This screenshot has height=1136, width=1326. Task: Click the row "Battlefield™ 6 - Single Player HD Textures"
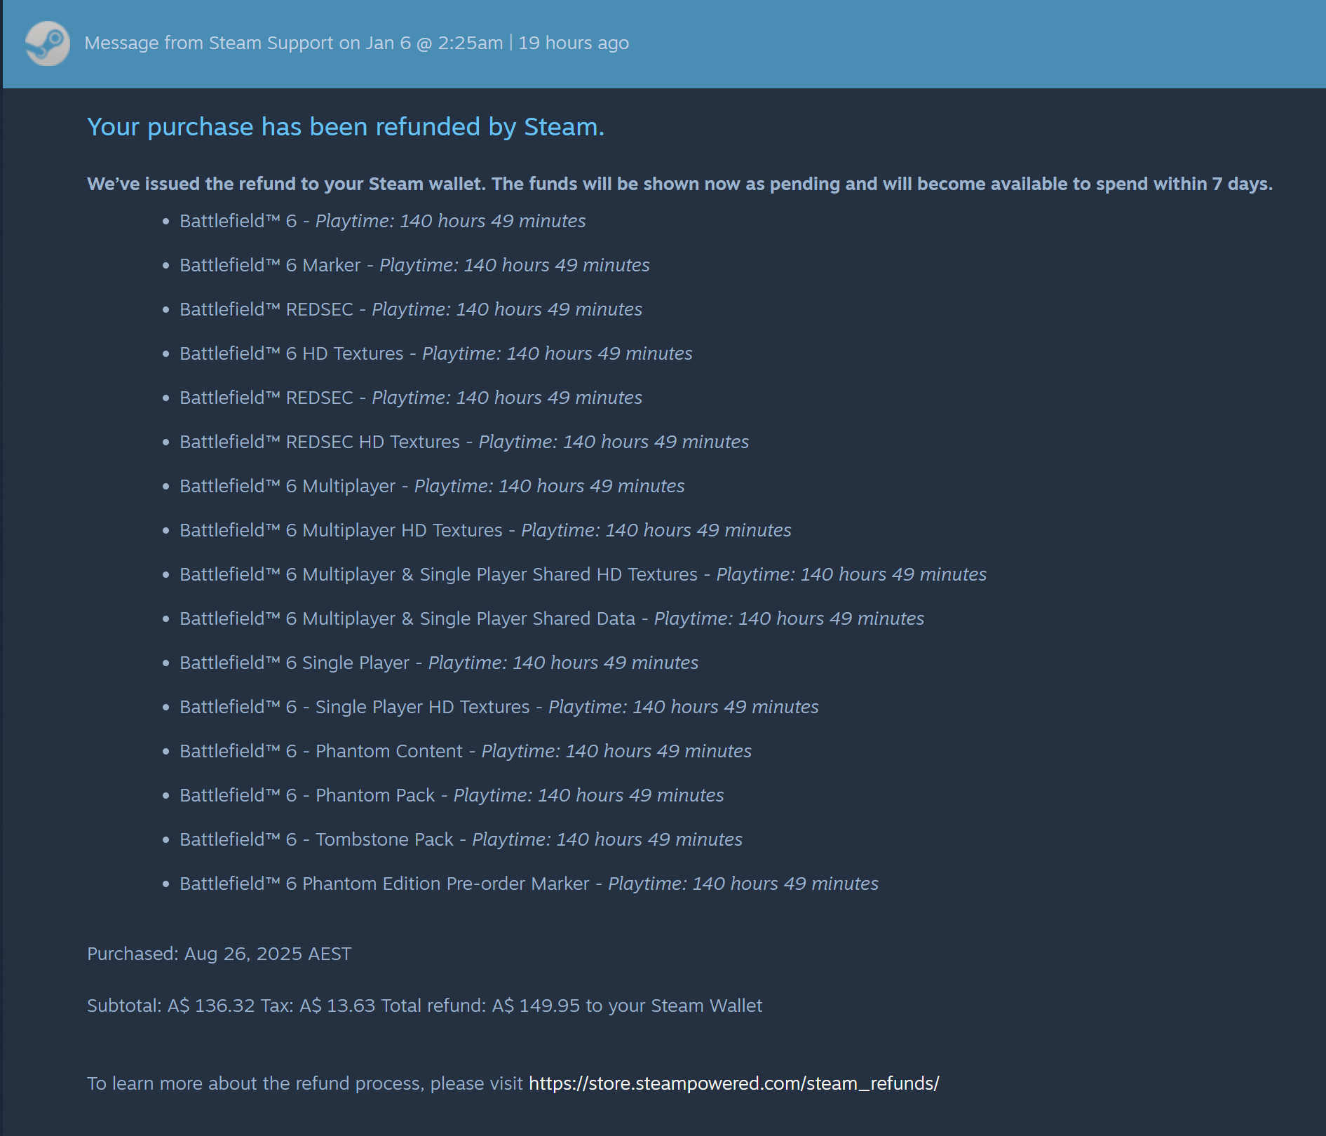point(499,707)
